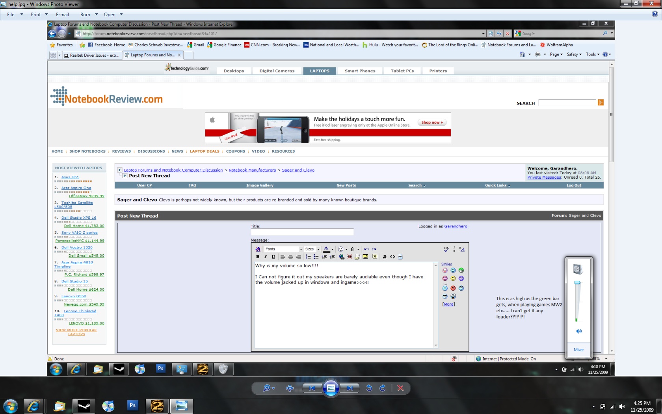Screen dimensions: 662x414
Task: Insert the green grinning smiley
Action: tap(461, 270)
